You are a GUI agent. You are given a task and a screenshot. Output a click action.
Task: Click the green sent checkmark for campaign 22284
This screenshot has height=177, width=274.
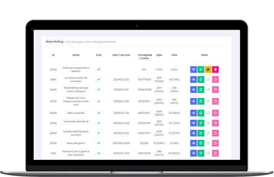[99, 133]
